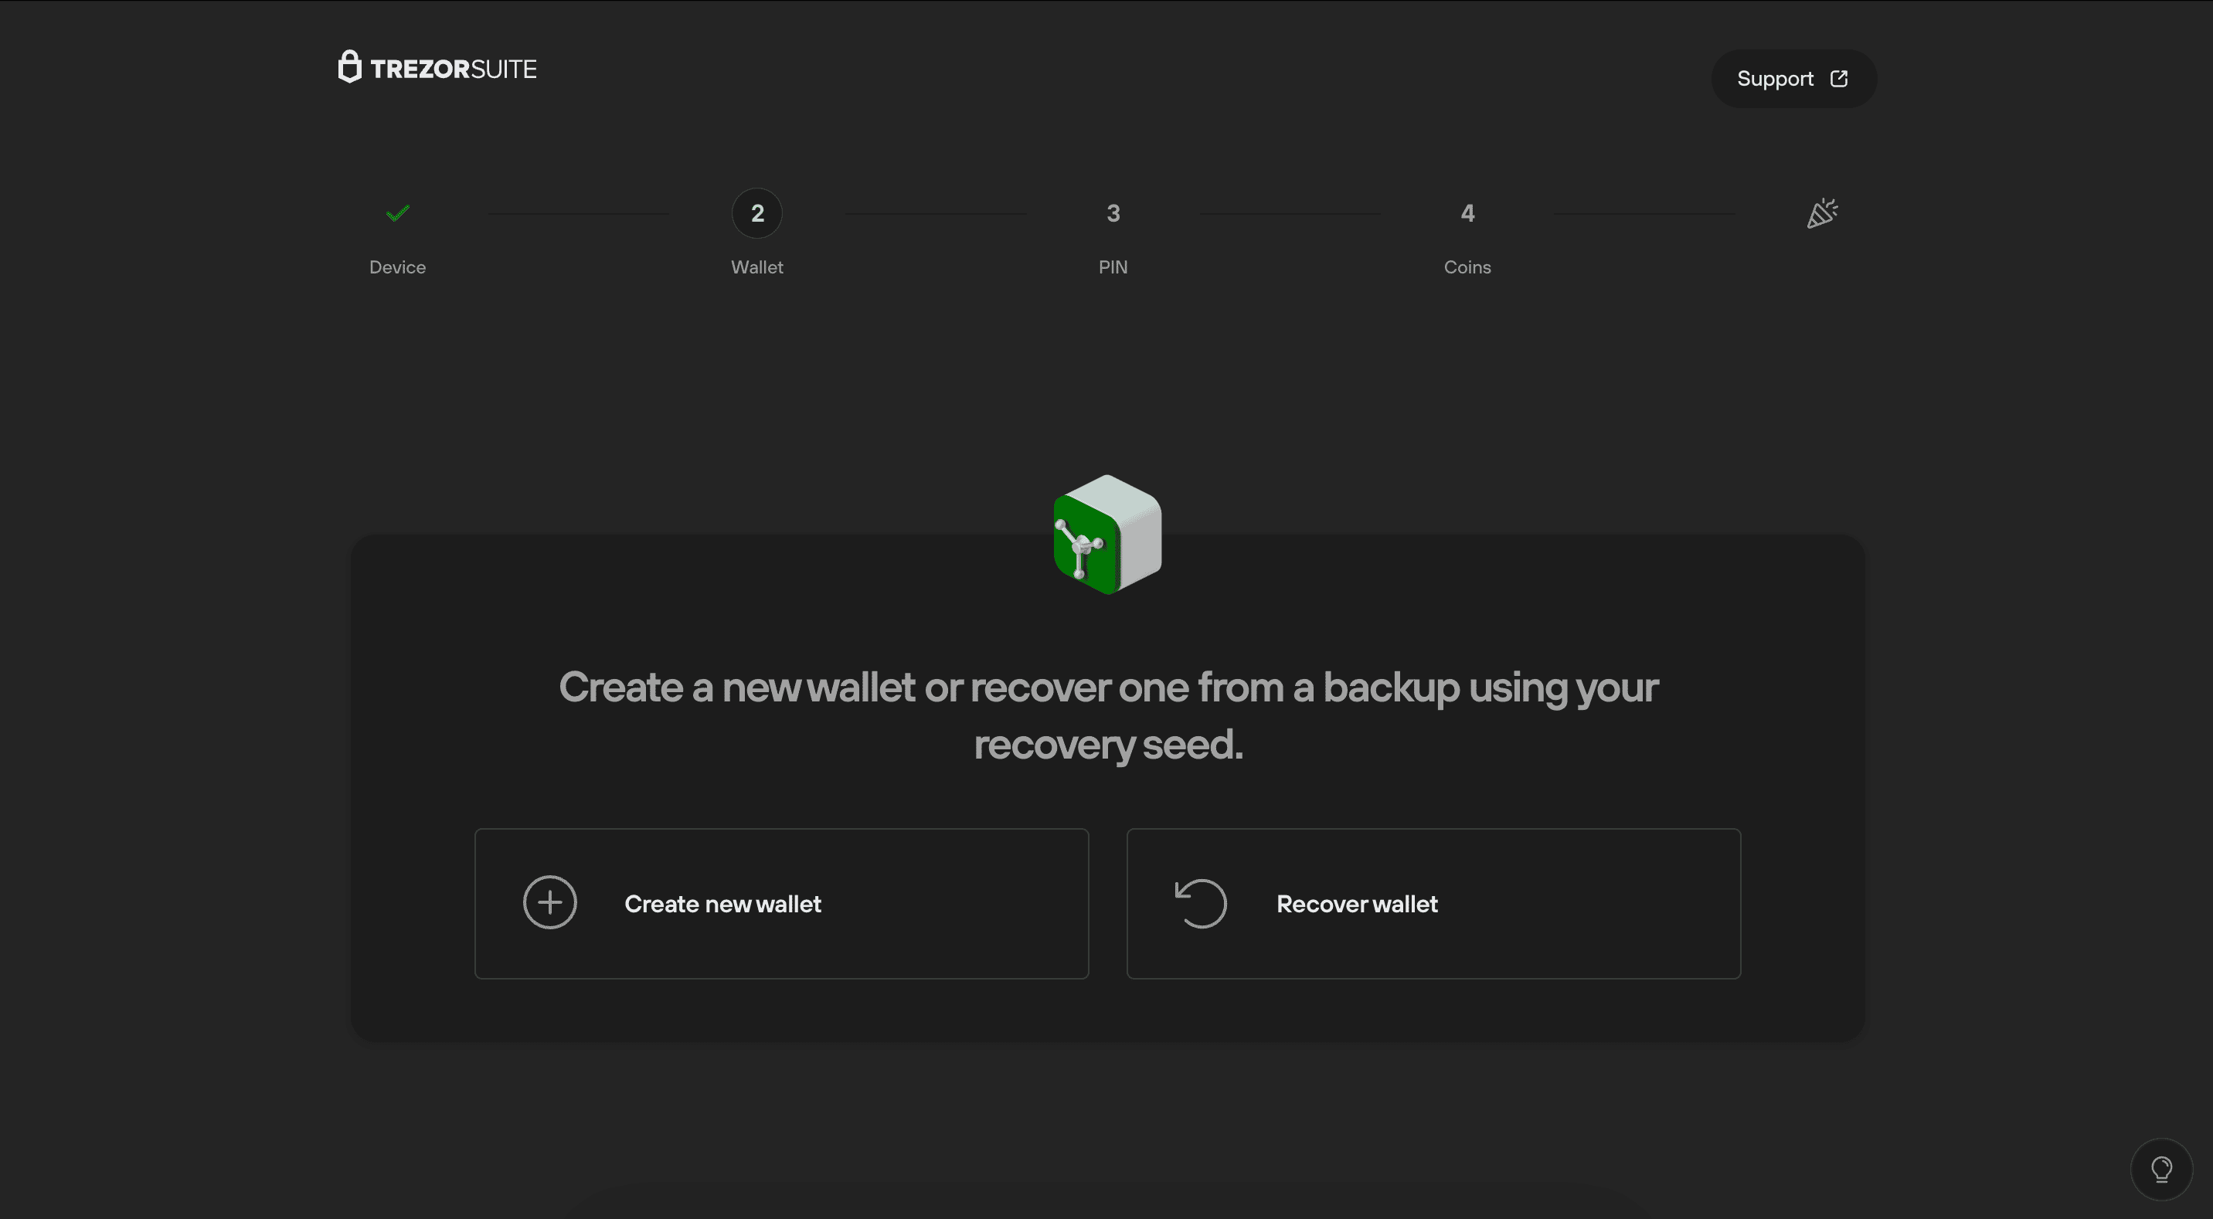Click the Trezor lock logo icon

[348, 66]
